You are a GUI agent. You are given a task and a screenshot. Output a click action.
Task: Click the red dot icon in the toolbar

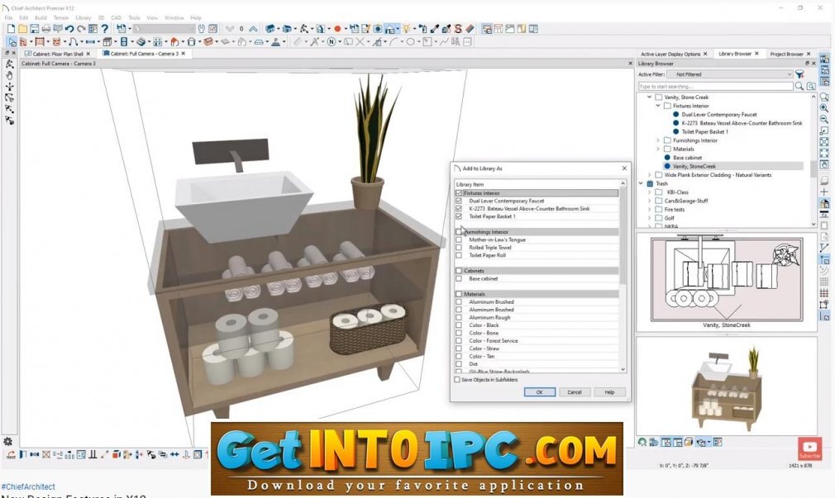click(x=337, y=29)
